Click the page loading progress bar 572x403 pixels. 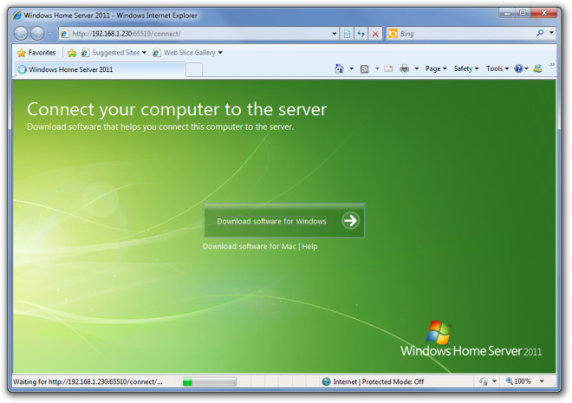click(x=210, y=382)
